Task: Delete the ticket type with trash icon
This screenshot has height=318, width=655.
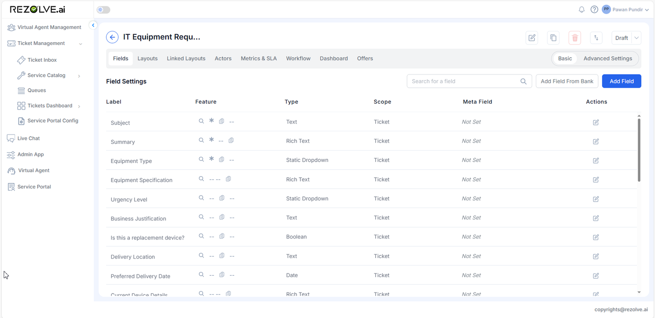Action: [x=575, y=38]
